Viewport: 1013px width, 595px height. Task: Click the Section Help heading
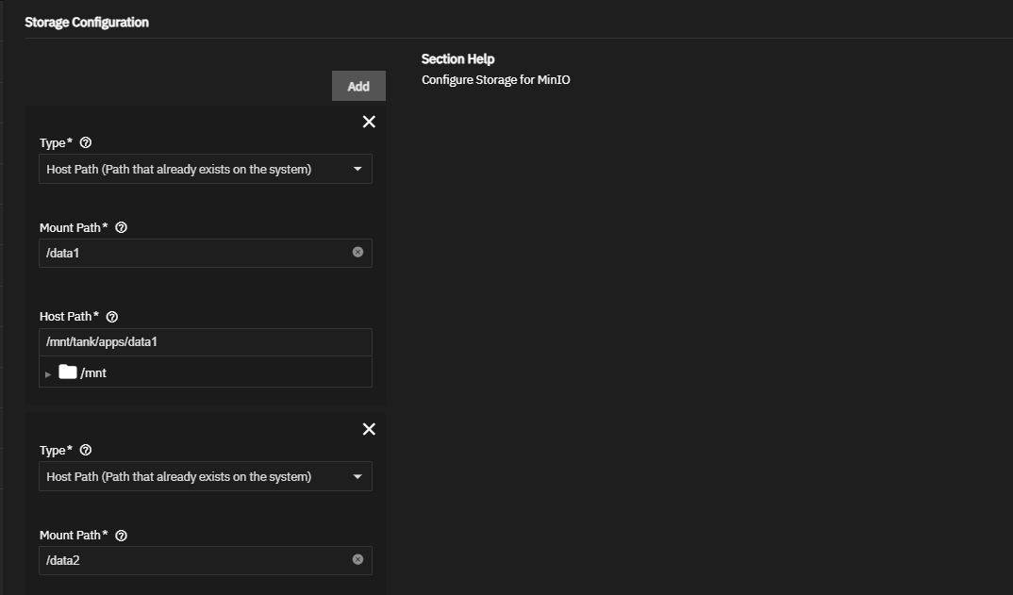point(457,58)
